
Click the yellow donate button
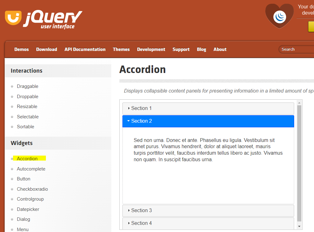click(x=311, y=27)
